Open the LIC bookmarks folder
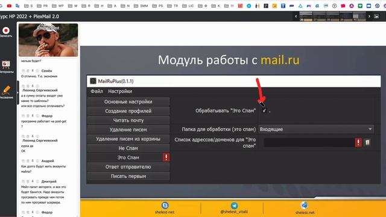The width and height of the screenshot is (386, 217). tap(188, 5)
